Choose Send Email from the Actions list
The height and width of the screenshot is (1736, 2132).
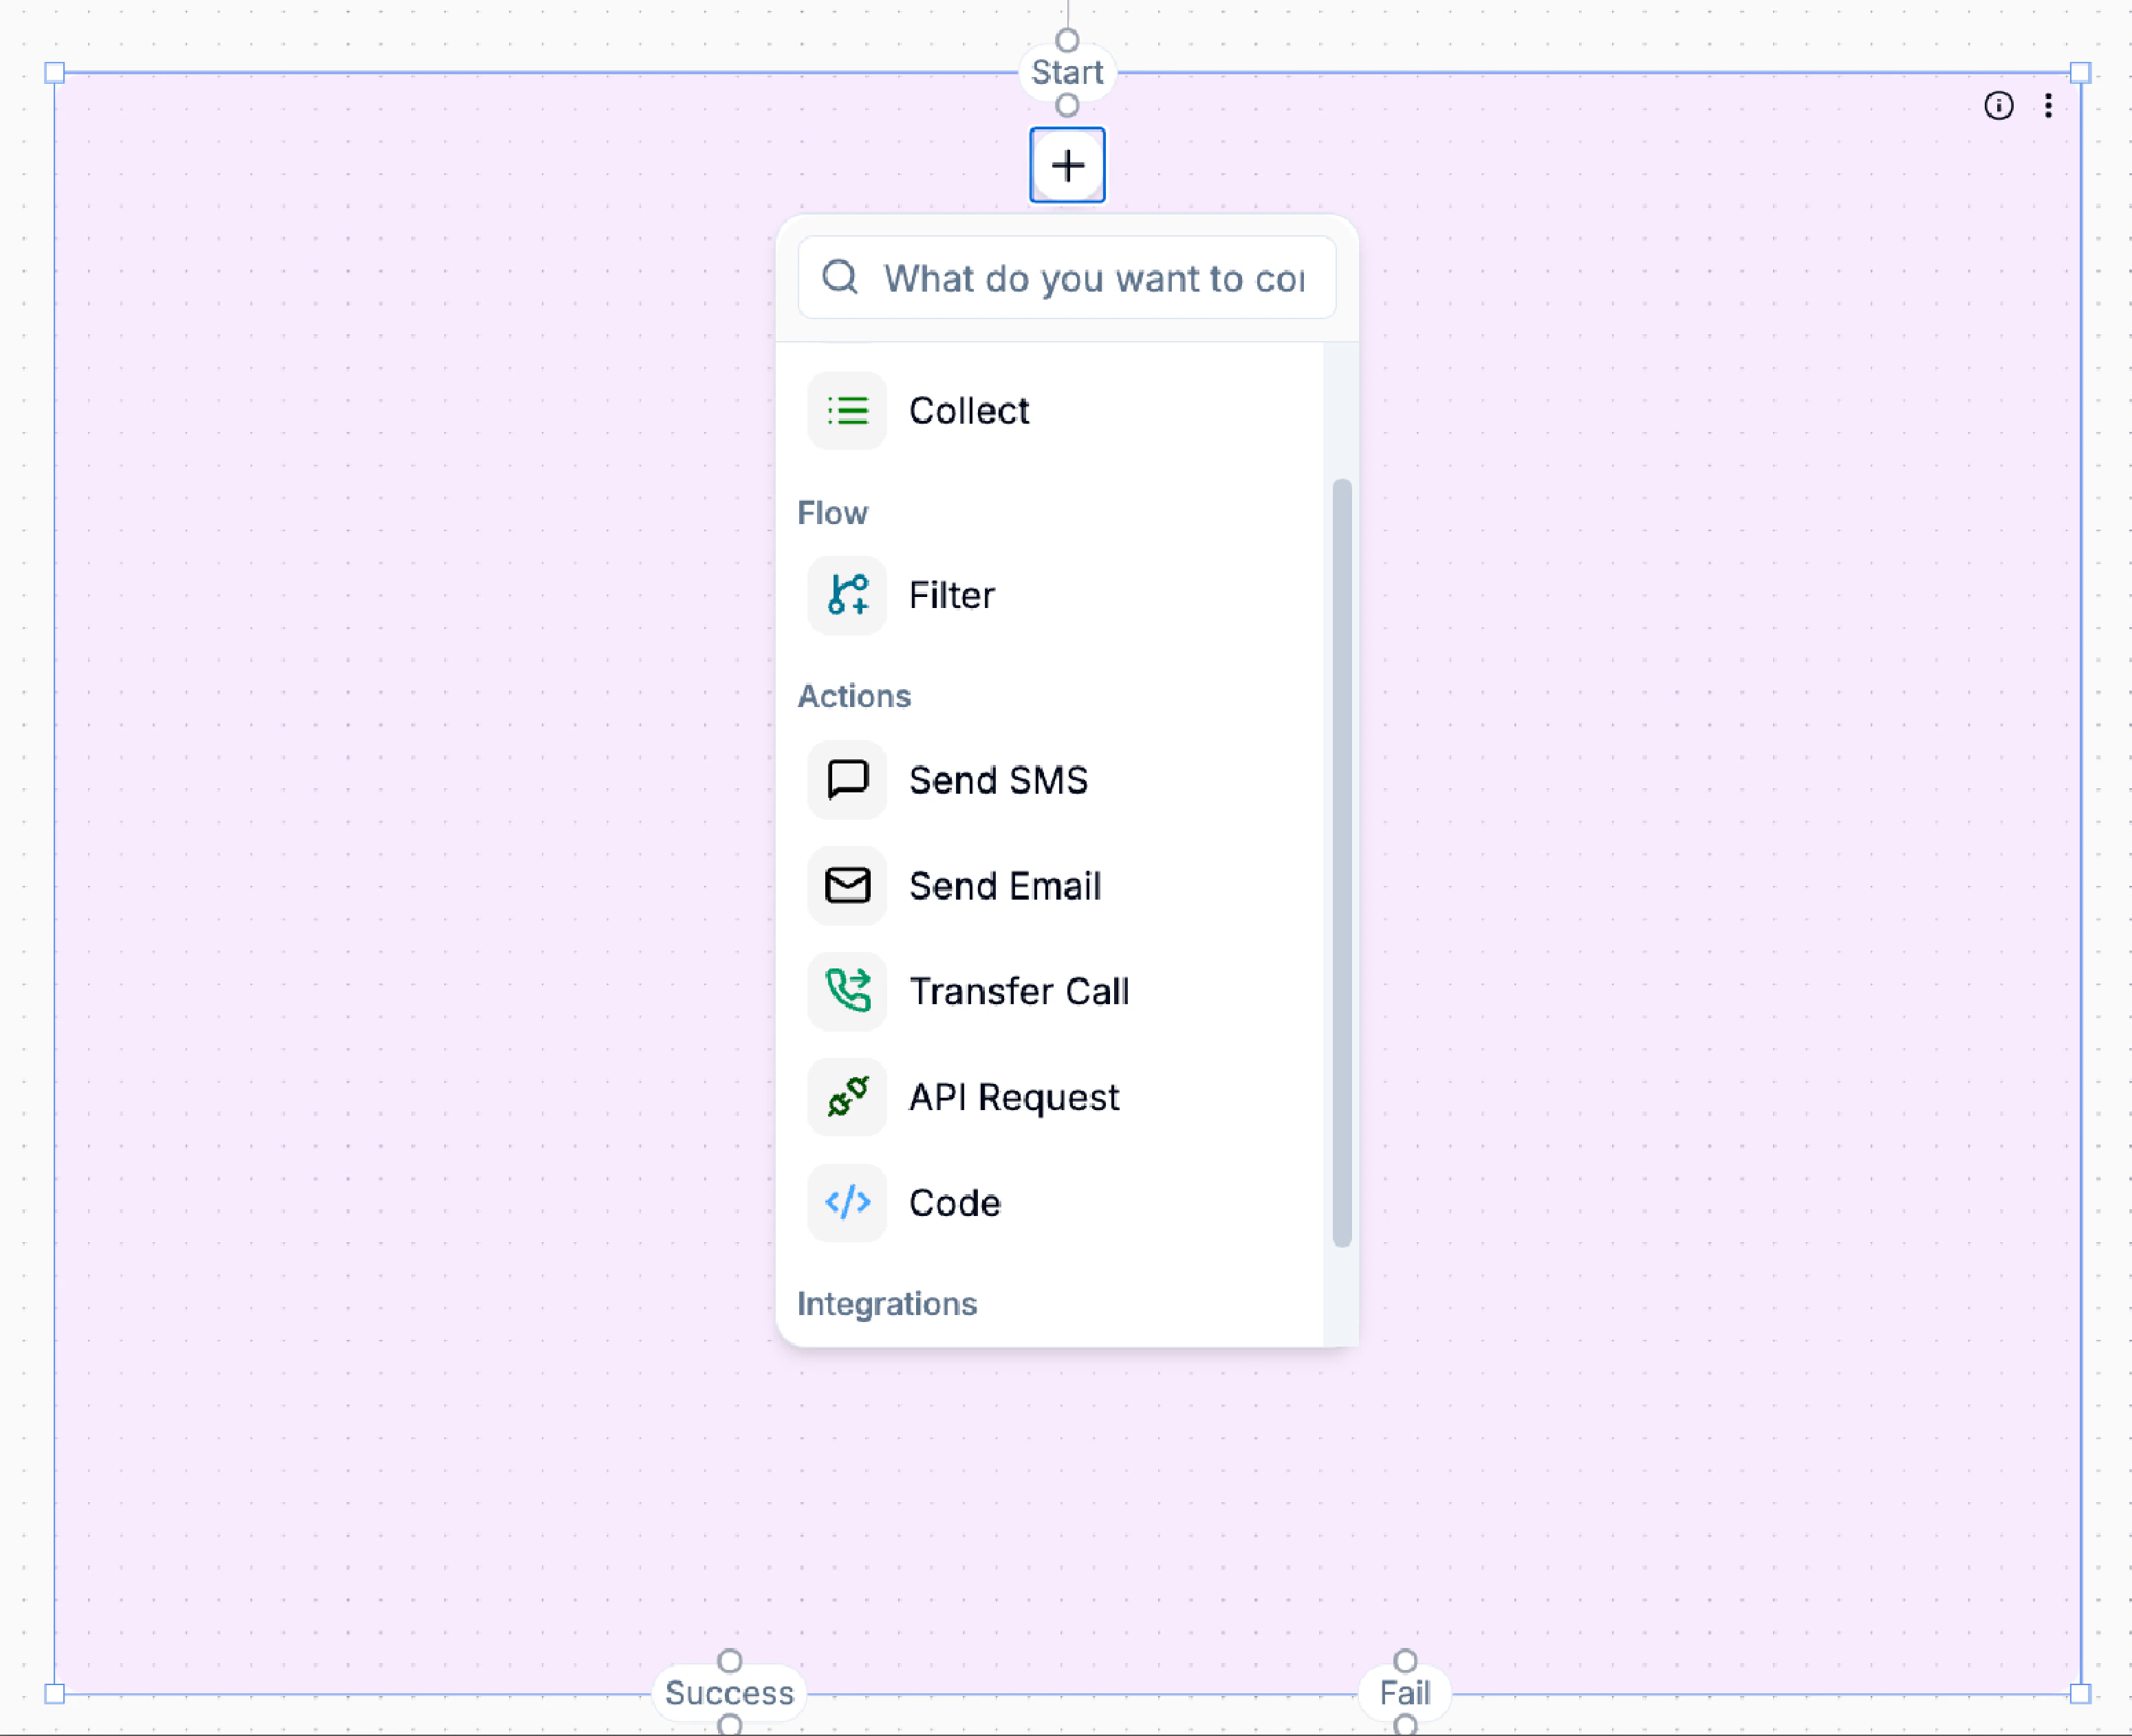[x=1005, y=886]
